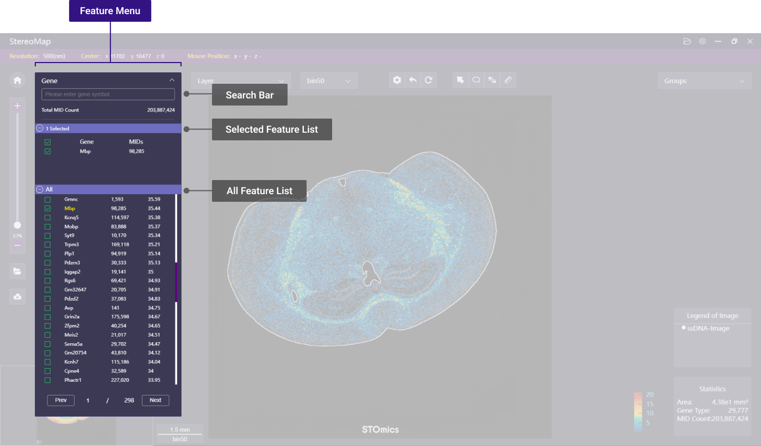Activate the lasso selection tool

[x=476, y=80]
